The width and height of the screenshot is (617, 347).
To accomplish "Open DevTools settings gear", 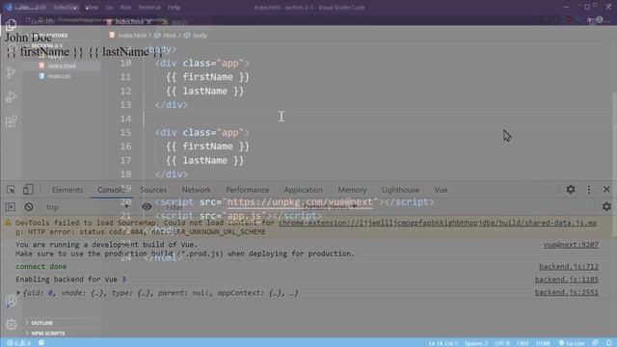I will (x=571, y=190).
